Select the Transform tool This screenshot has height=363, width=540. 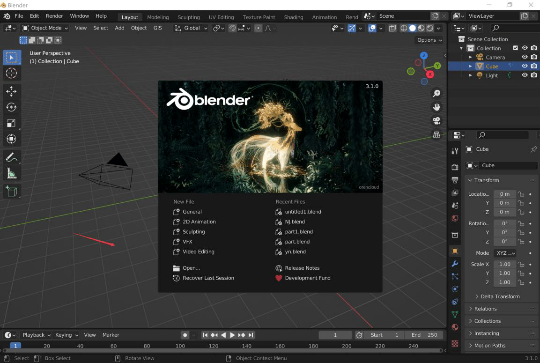click(11, 139)
